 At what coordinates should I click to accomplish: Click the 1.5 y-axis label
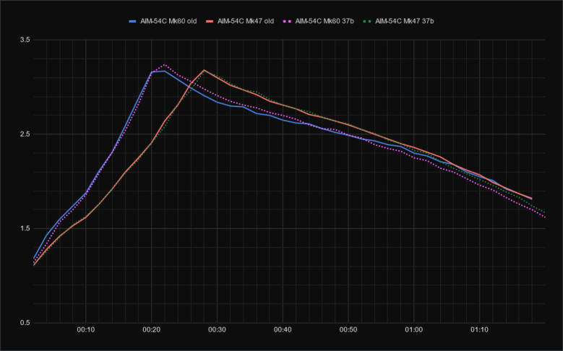click(25, 229)
